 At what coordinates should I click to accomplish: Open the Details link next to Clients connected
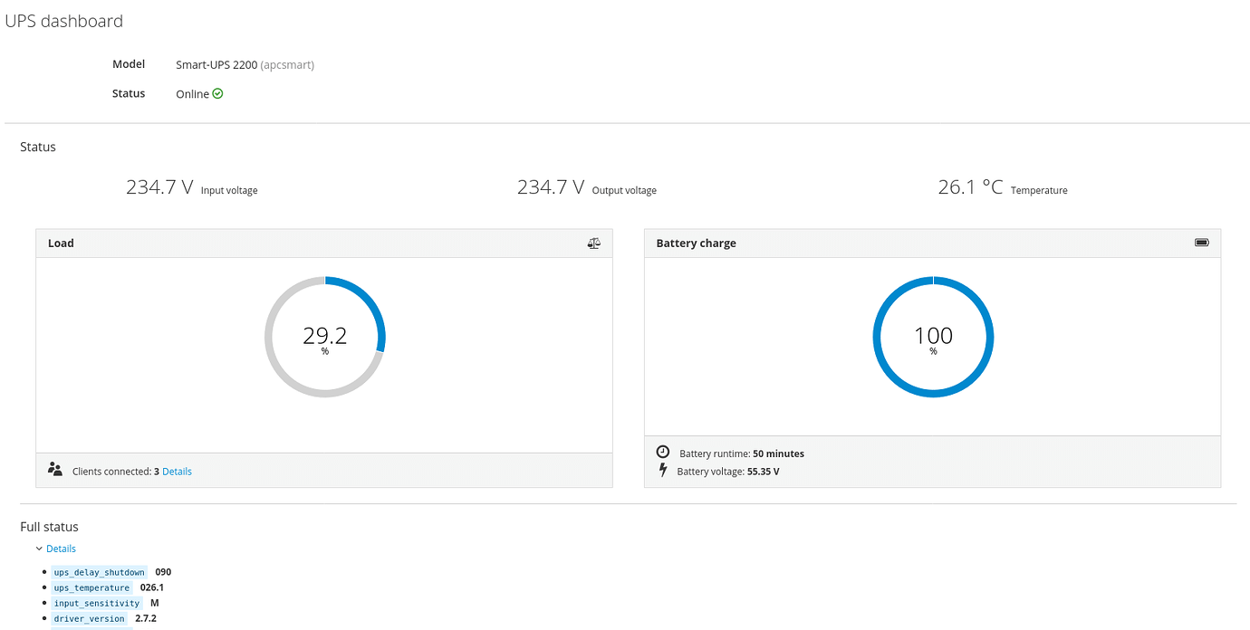point(177,471)
